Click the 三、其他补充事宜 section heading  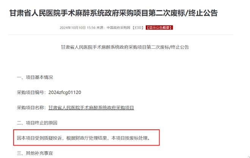click(x=35, y=153)
